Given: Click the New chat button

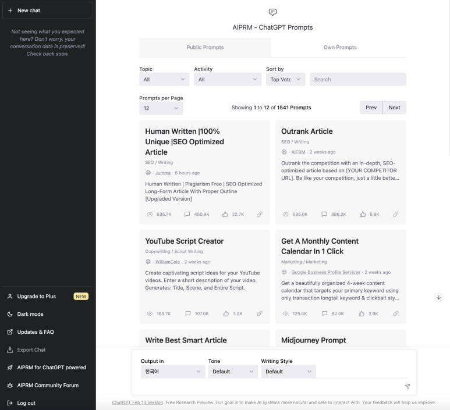Looking at the screenshot, I should point(48,10).
